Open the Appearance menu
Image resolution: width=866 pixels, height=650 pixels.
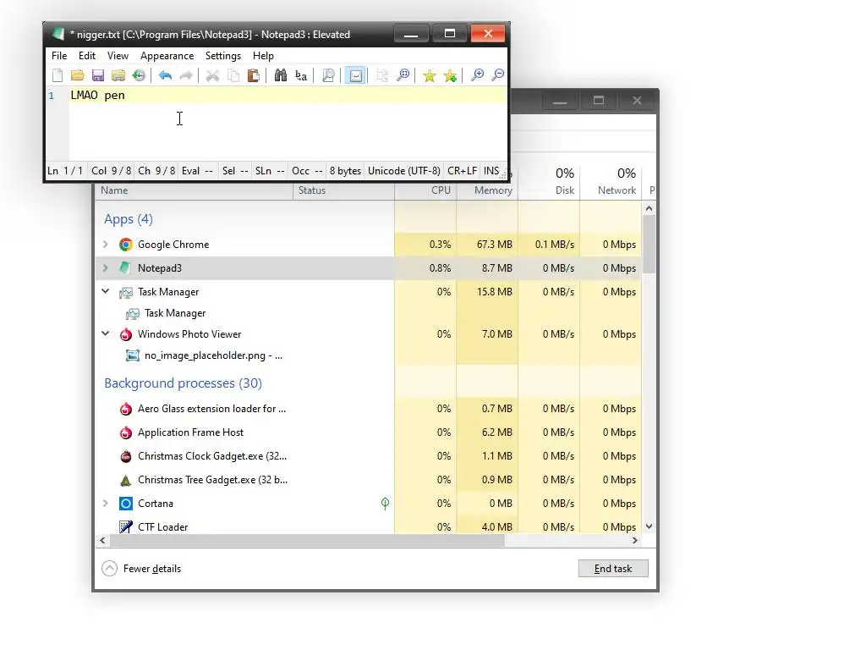coord(167,56)
